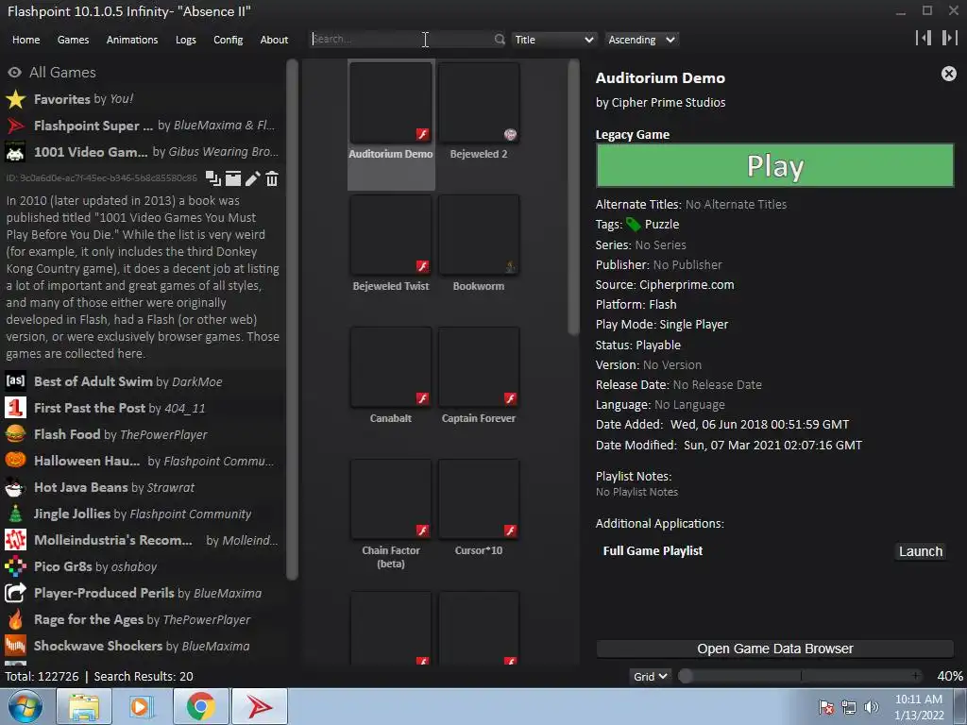Open the Ascending order dropdown
Viewport: 967px width, 725px height.
pos(641,40)
